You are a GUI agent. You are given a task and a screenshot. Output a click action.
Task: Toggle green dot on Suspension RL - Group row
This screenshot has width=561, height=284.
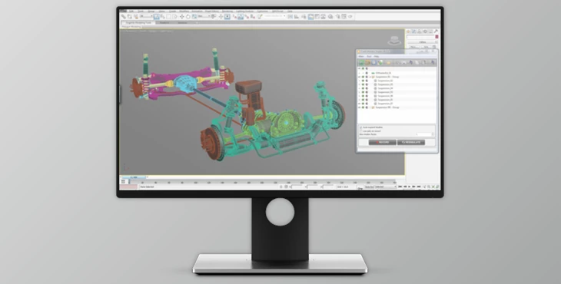[x=363, y=77]
